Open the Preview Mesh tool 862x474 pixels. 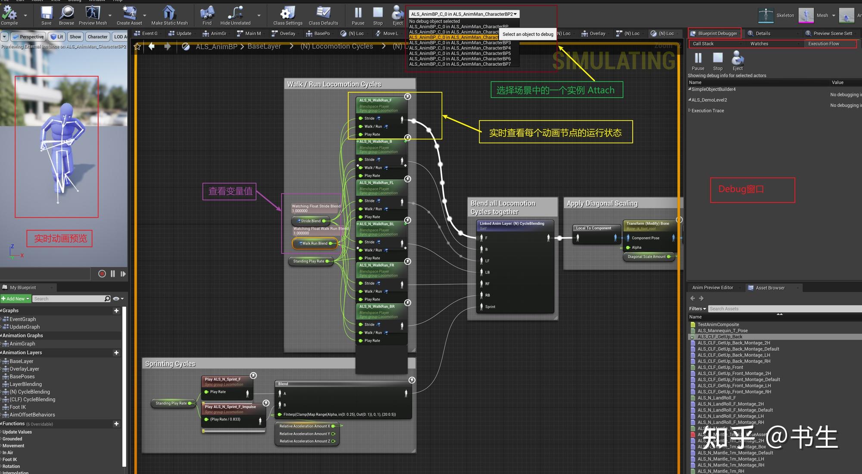(93, 13)
